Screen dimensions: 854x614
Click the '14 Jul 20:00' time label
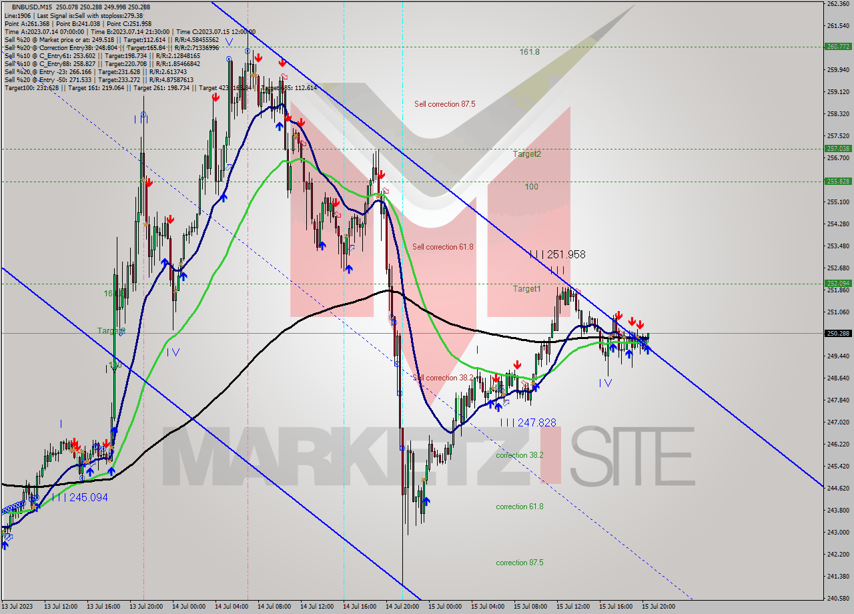pos(402,607)
